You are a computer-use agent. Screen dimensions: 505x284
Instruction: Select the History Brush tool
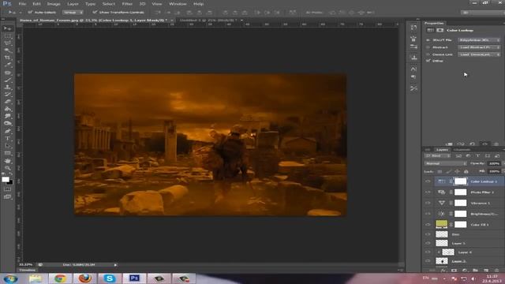7,95
